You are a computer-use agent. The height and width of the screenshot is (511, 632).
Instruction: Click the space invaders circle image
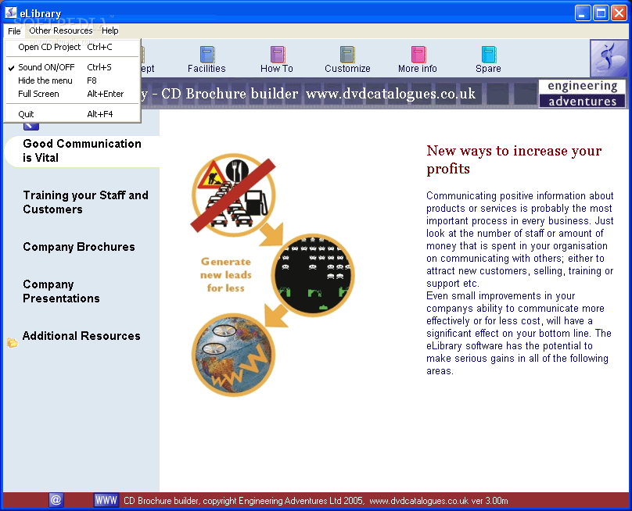(x=313, y=275)
